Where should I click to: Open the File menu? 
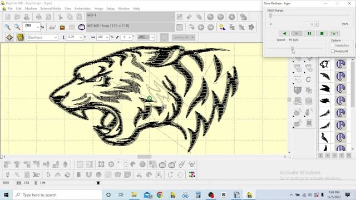coord(10,9)
